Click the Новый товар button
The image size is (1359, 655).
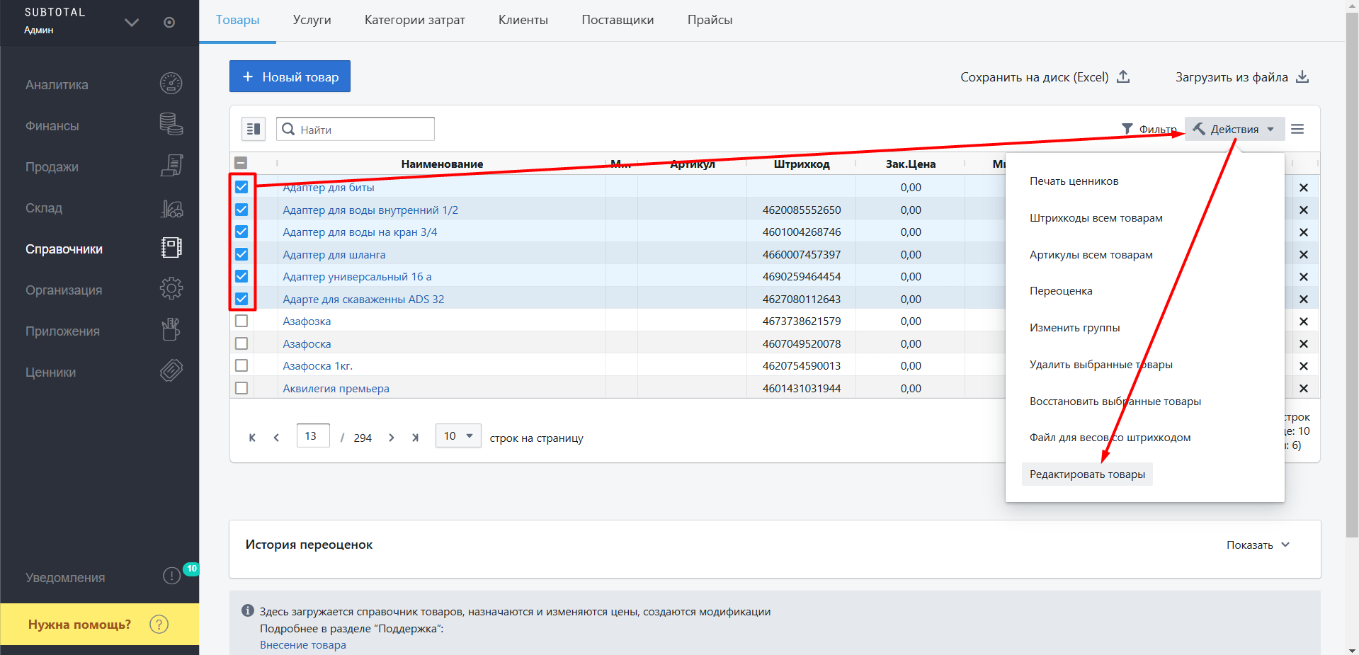[x=290, y=76]
